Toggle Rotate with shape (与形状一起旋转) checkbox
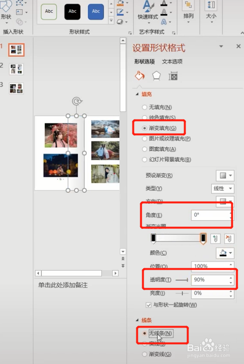This screenshot has width=244, height=364. click(148, 305)
